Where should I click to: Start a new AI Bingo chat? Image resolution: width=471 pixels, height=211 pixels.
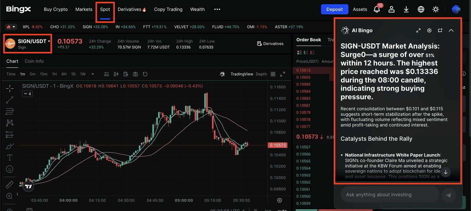tap(440, 31)
